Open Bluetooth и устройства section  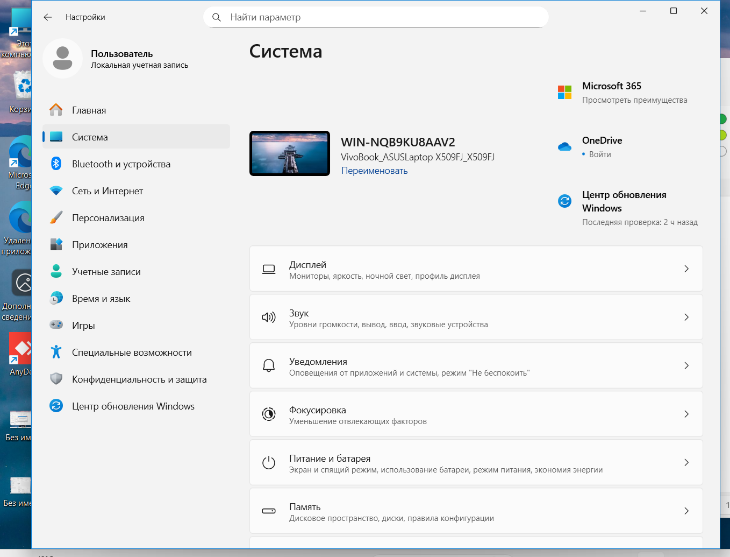(x=121, y=164)
